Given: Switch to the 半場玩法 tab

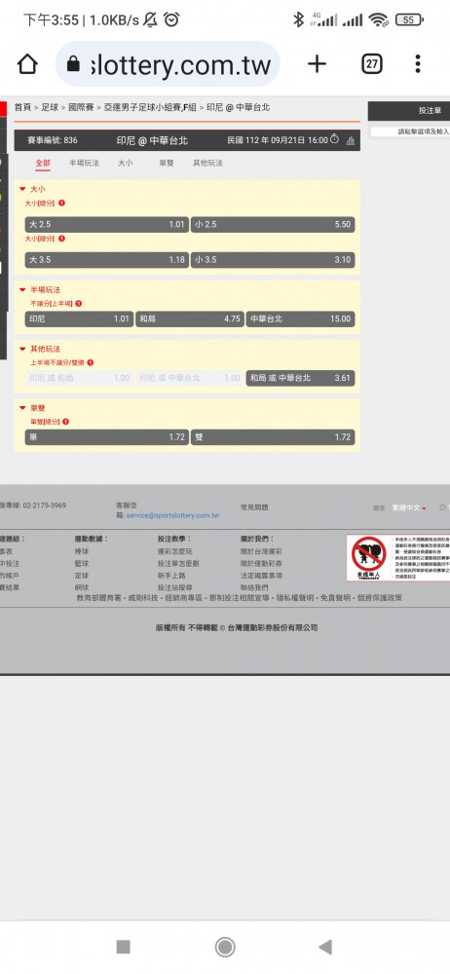Looking at the screenshot, I should pos(84,163).
